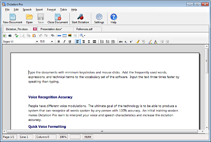Click the Save floppy disk icon
211x142 pixels.
[41, 19]
